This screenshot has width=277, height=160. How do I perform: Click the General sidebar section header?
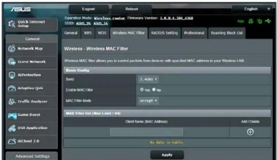tap(32, 39)
